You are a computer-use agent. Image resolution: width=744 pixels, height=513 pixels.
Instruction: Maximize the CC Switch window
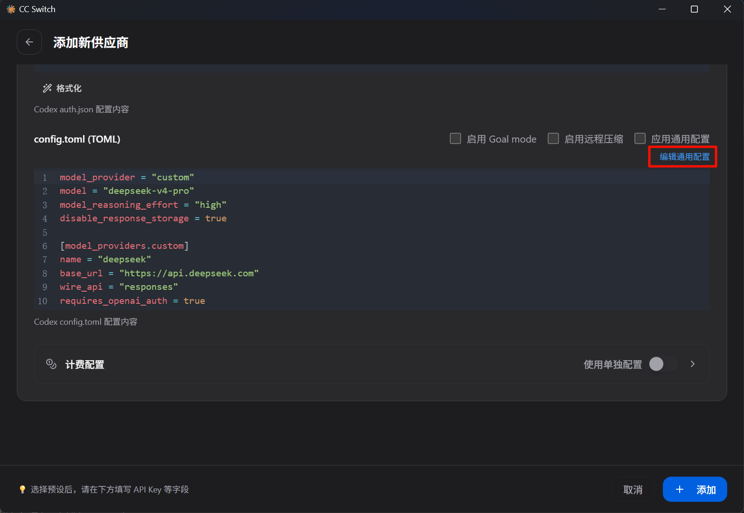[x=694, y=9]
